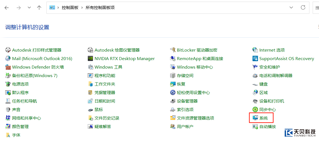Refresh the control panel view
This screenshot has width=319, height=144.
303,8
